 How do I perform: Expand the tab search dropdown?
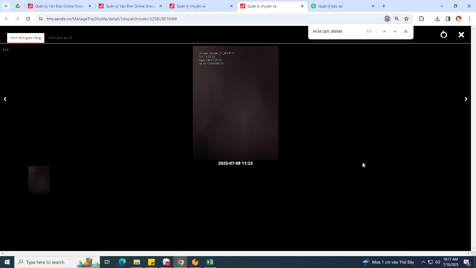[x=6, y=6]
